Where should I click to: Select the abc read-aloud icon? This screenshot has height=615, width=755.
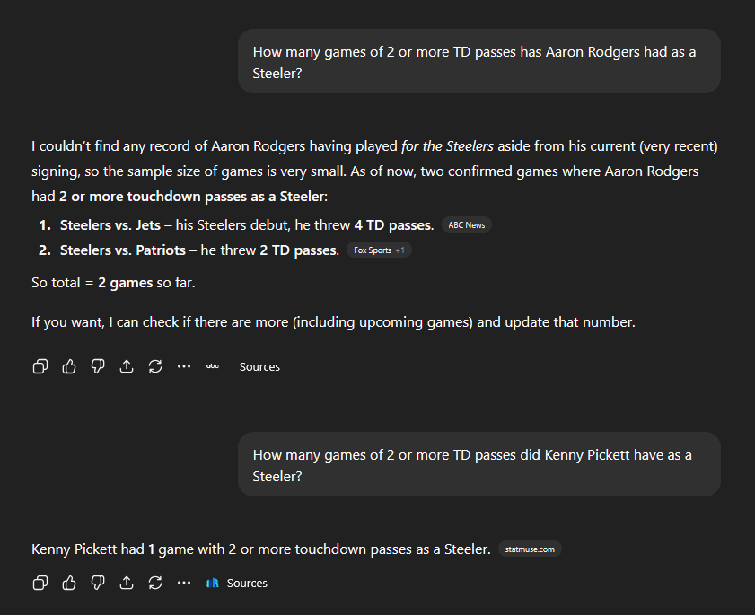point(213,366)
